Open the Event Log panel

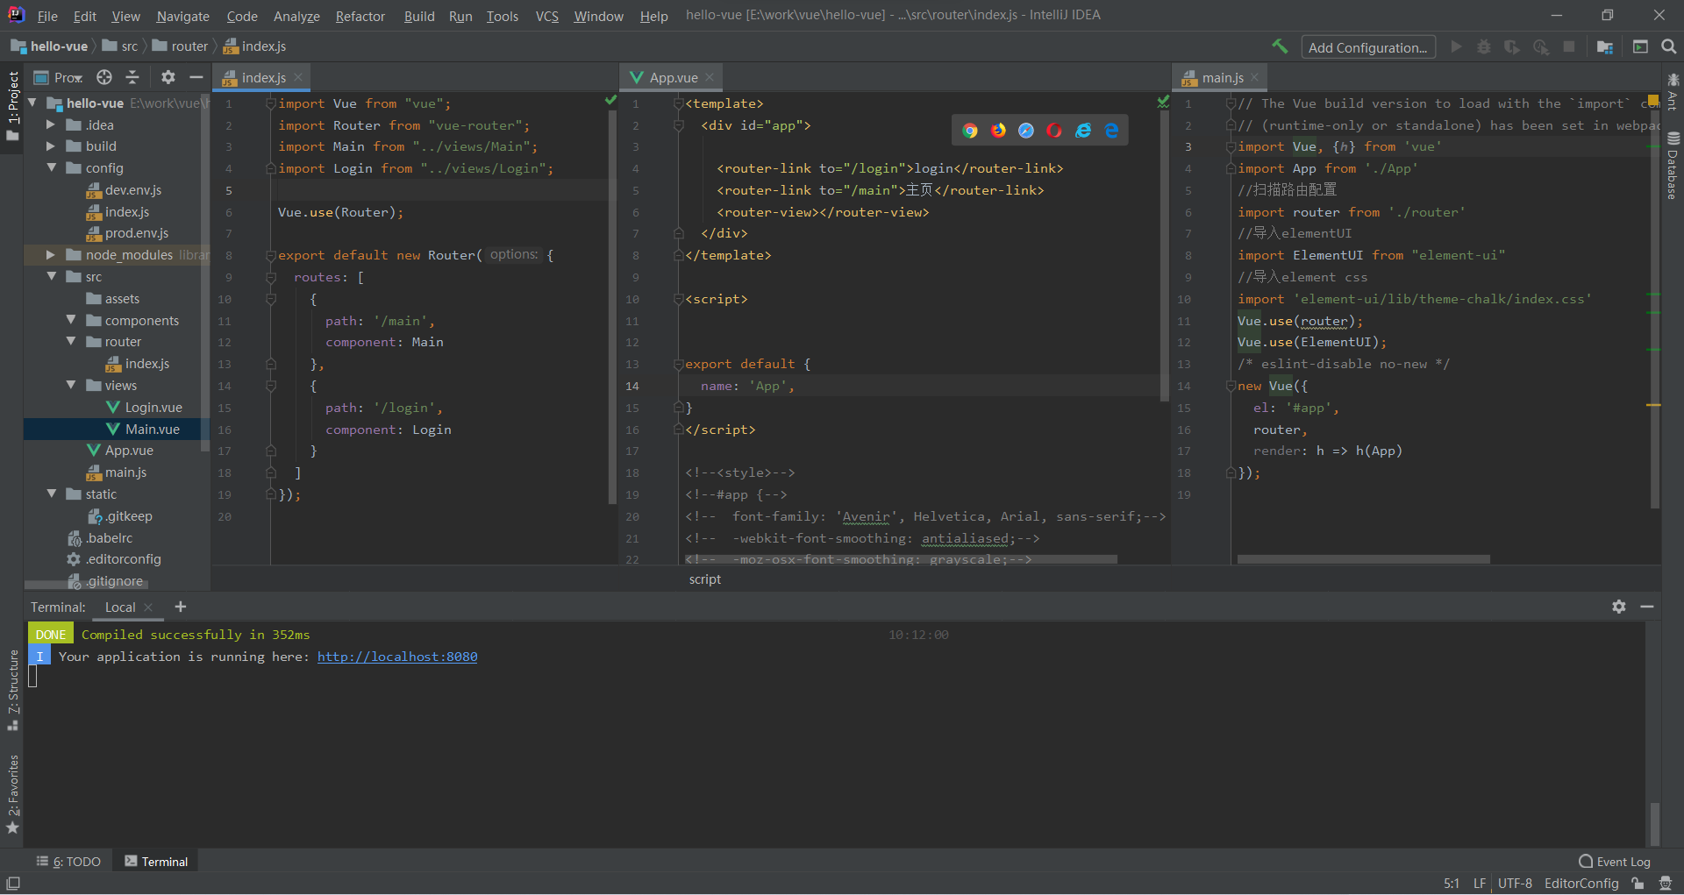[1614, 862]
